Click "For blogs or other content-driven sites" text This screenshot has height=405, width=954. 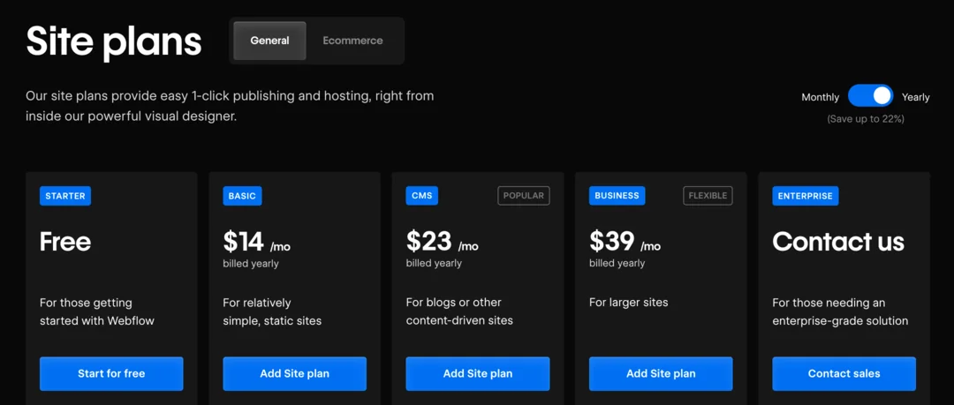pyautogui.click(x=459, y=311)
